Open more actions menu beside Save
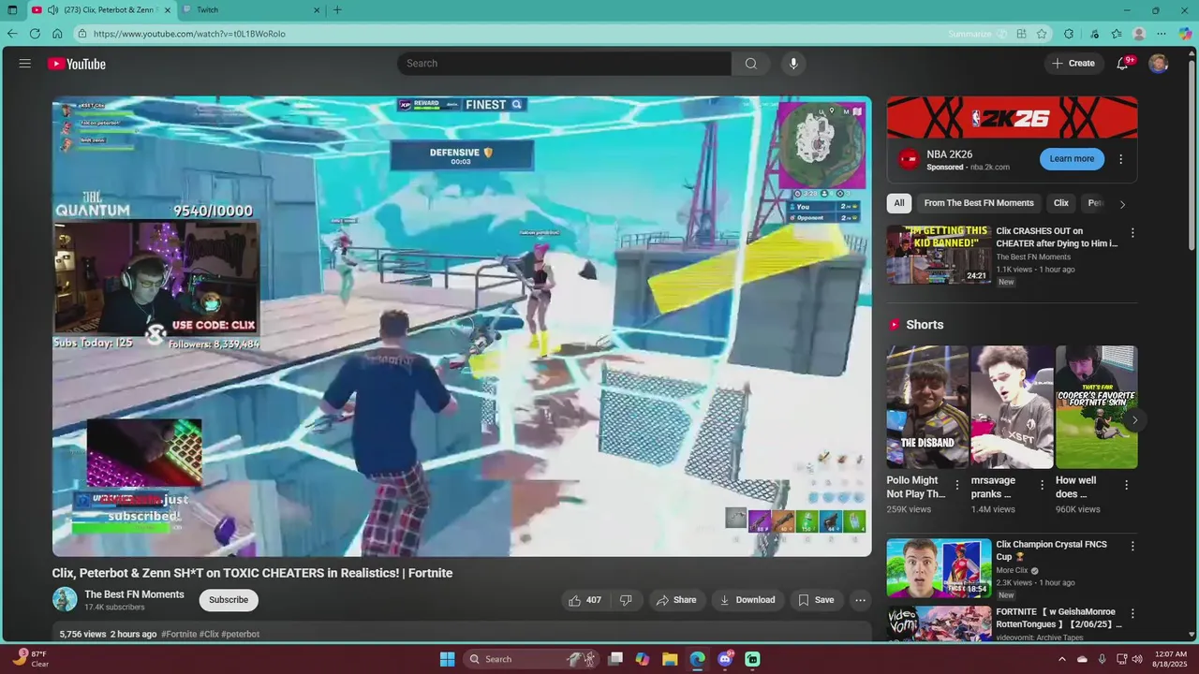Screen dimensions: 1199x674 [x=860, y=600]
